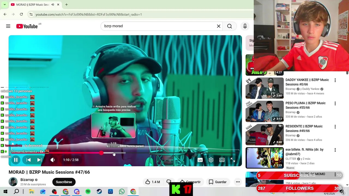Close the MORAD YouTube tab
The image size is (349, 196).
tap(58, 5)
